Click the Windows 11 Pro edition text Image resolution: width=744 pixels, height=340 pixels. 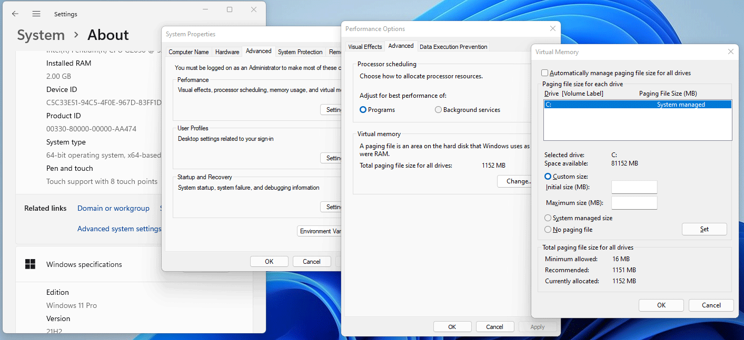72,305
